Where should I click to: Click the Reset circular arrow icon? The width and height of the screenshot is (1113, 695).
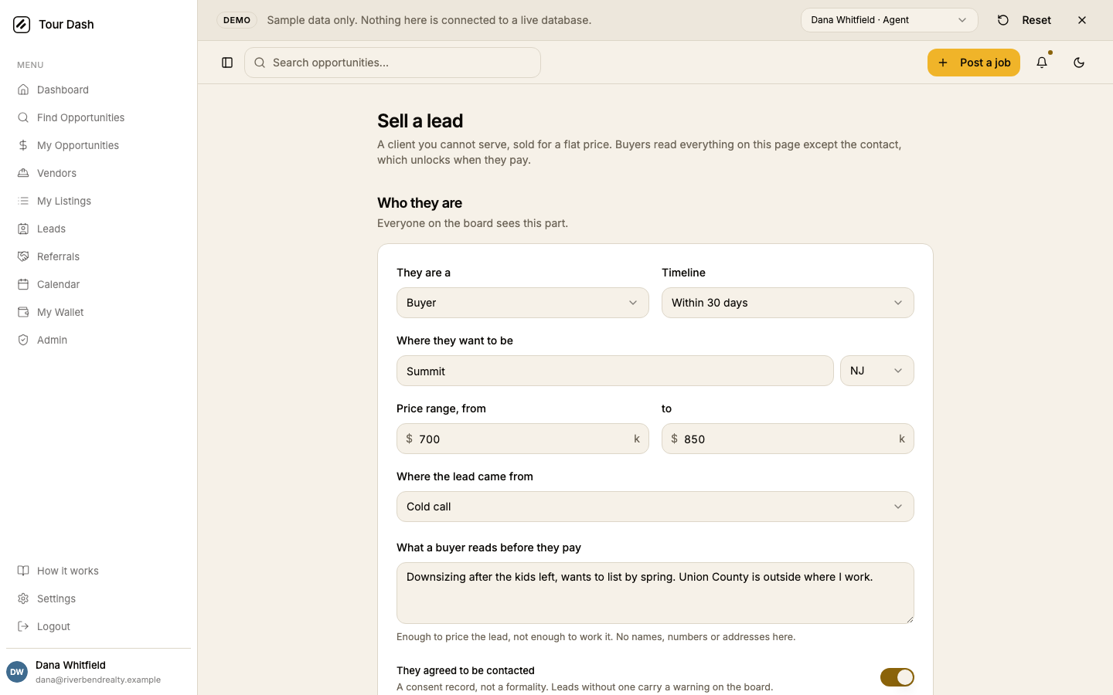(x=1003, y=20)
